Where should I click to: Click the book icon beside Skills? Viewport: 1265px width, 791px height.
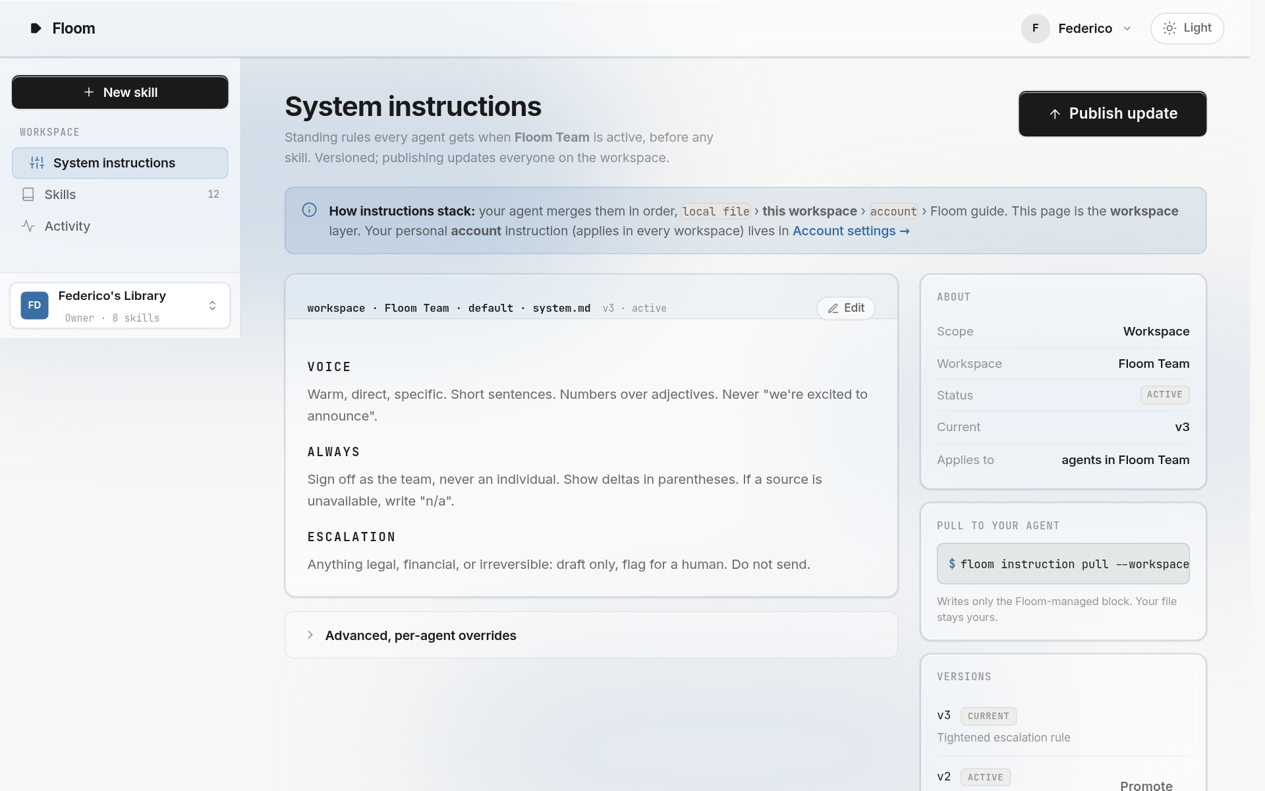click(28, 194)
